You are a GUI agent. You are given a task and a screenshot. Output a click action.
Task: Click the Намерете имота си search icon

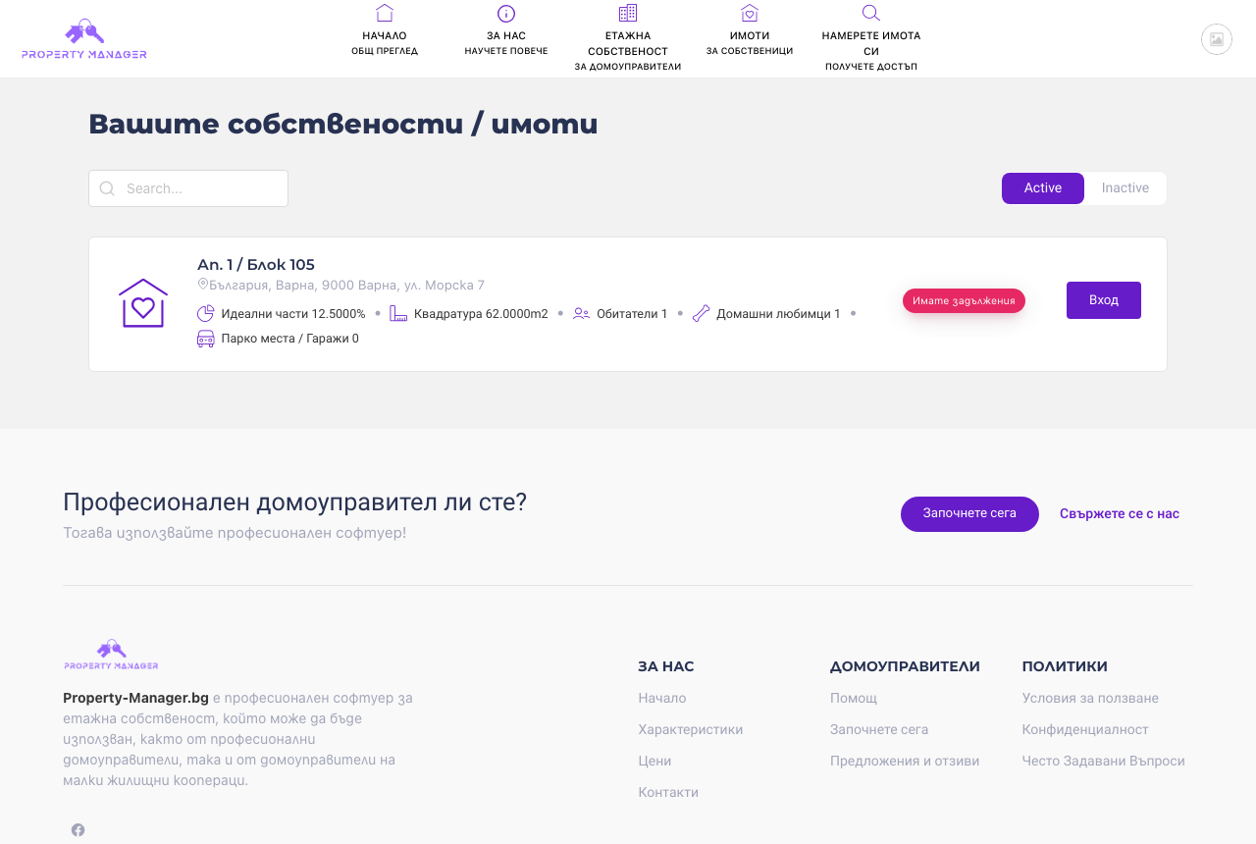pos(871,13)
